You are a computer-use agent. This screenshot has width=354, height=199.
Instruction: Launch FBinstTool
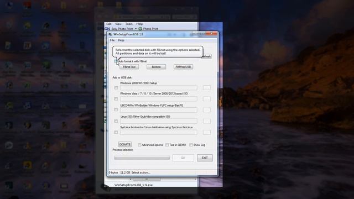point(129,67)
